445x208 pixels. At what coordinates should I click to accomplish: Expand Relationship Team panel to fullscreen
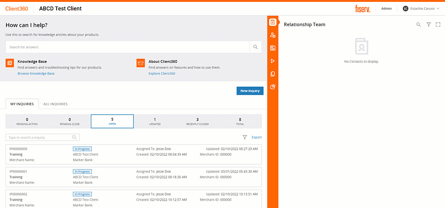pos(438,24)
